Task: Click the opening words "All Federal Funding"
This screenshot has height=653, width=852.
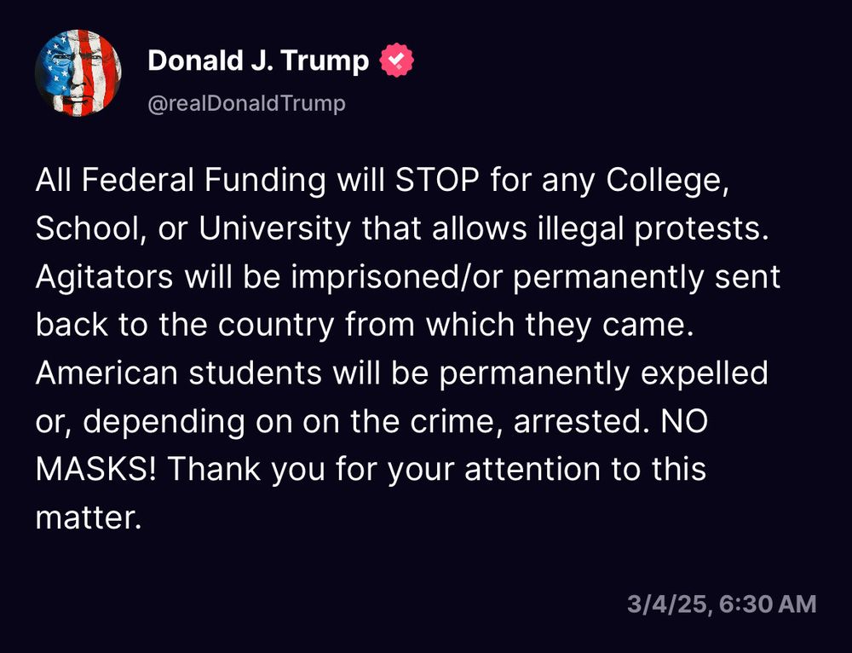Action: (x=181, y=181)
